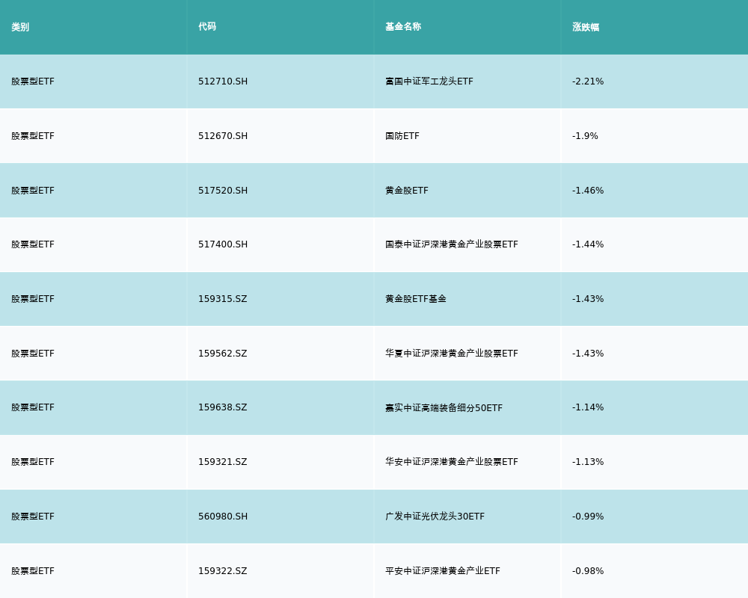Click 股票型ETF in the 159315.SZ row

[33, 299]
